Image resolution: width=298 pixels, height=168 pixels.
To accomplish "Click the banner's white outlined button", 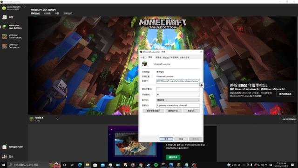I will pyautogui.click(x=285, y=94).
